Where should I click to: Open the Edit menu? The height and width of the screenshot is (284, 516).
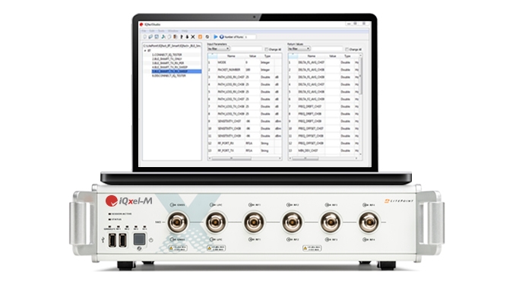[152, 31]
